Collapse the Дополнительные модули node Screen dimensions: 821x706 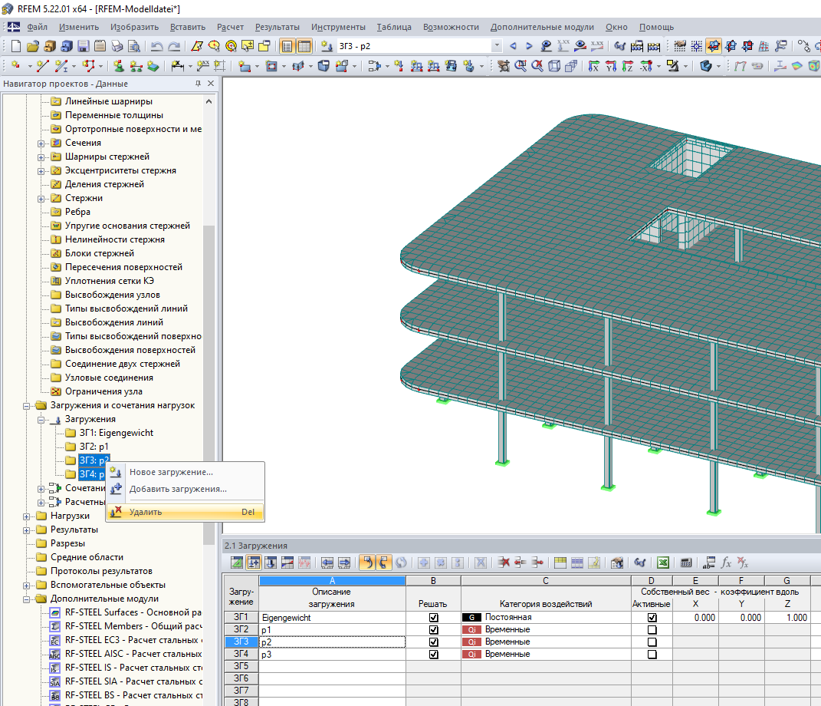(x=26, y=599)
